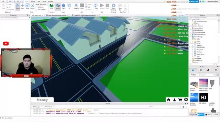Select MiniMap in Explorer
The width and height of the screenshot is (220, 123).
coord(199,52)
